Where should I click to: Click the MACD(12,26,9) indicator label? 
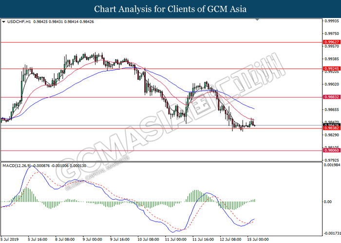(x=17, y=166)
